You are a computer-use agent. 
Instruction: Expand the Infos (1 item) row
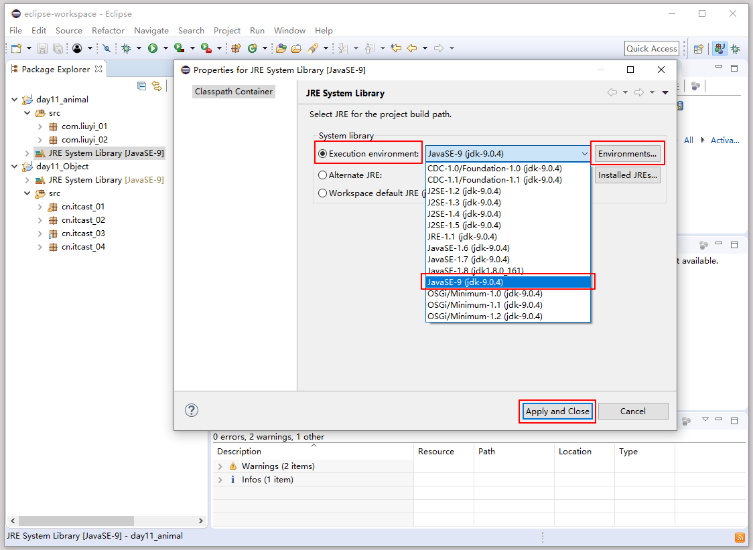(x=220, y=480)
